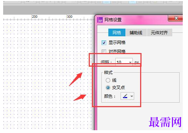Select the 交叉点 style radio button
This screenshot has width=188, height=133.
click(x=108, y=88)
